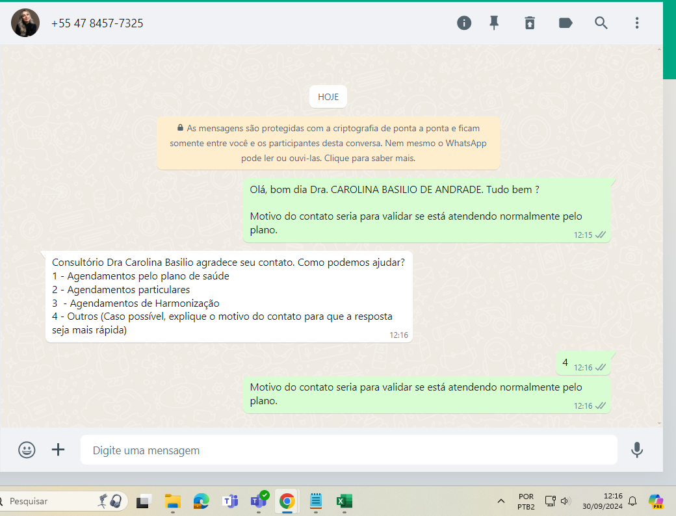
Task: Select the sent message '4'
Action: point(583,364)
